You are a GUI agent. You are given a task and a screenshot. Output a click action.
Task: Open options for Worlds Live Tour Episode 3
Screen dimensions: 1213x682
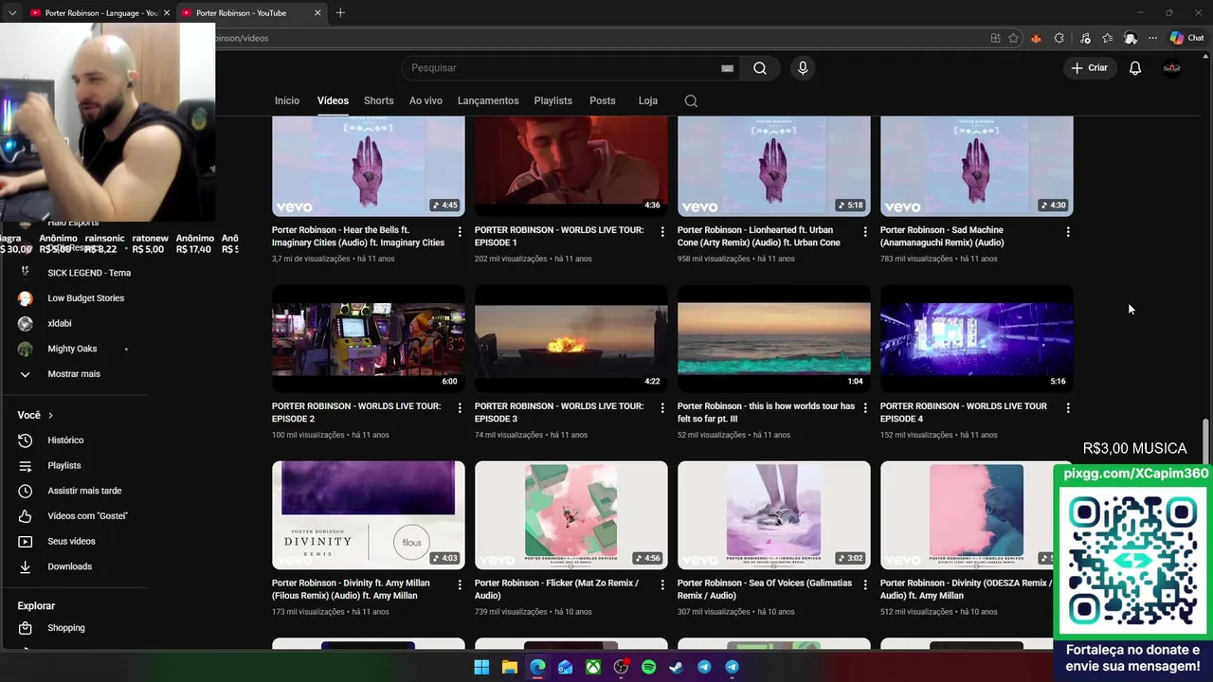[662, 407]
